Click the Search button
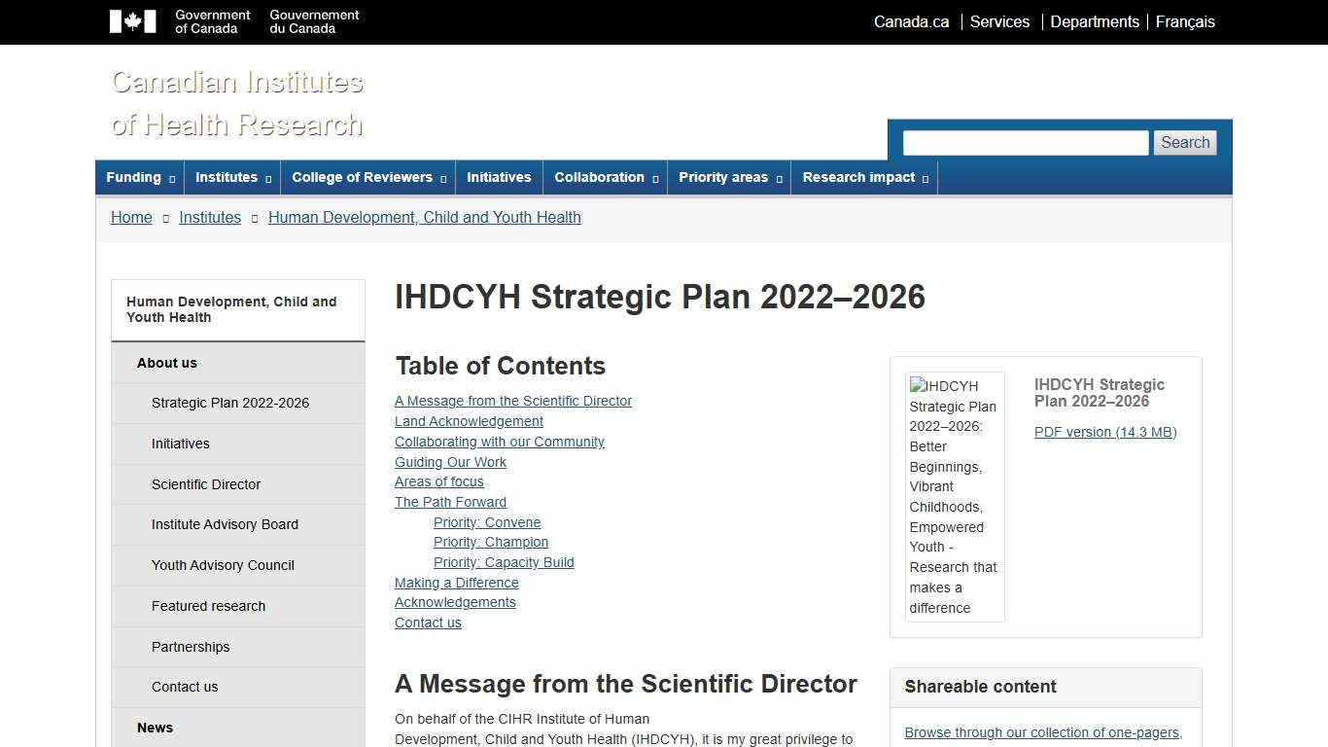Image resolution: width=1328 pixels, height=747 pixels. pos(1184,142)
